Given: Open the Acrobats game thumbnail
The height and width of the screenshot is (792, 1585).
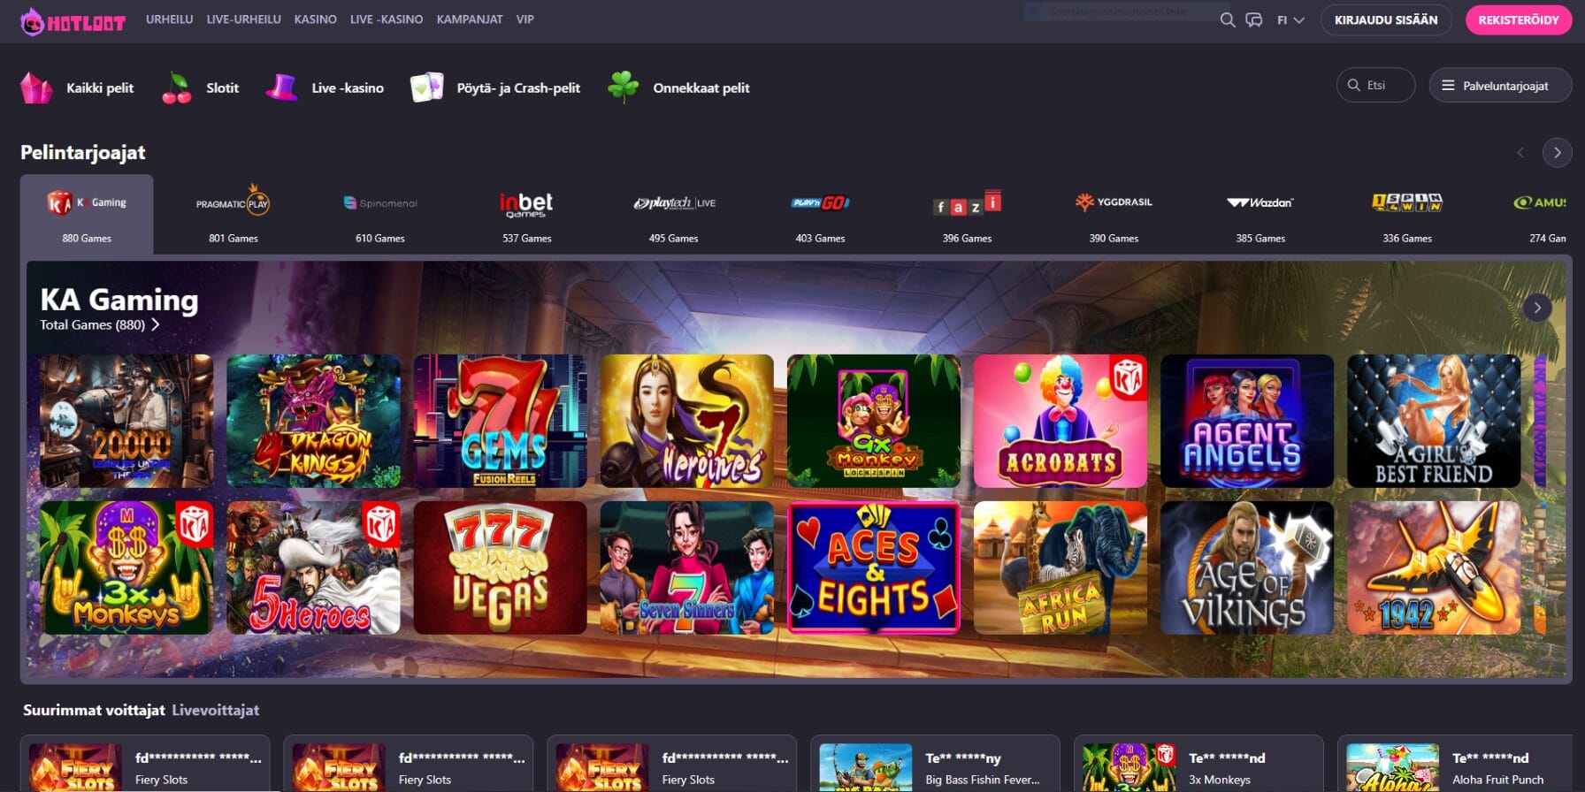Looking at the screenshot, I should point(1060,421).
